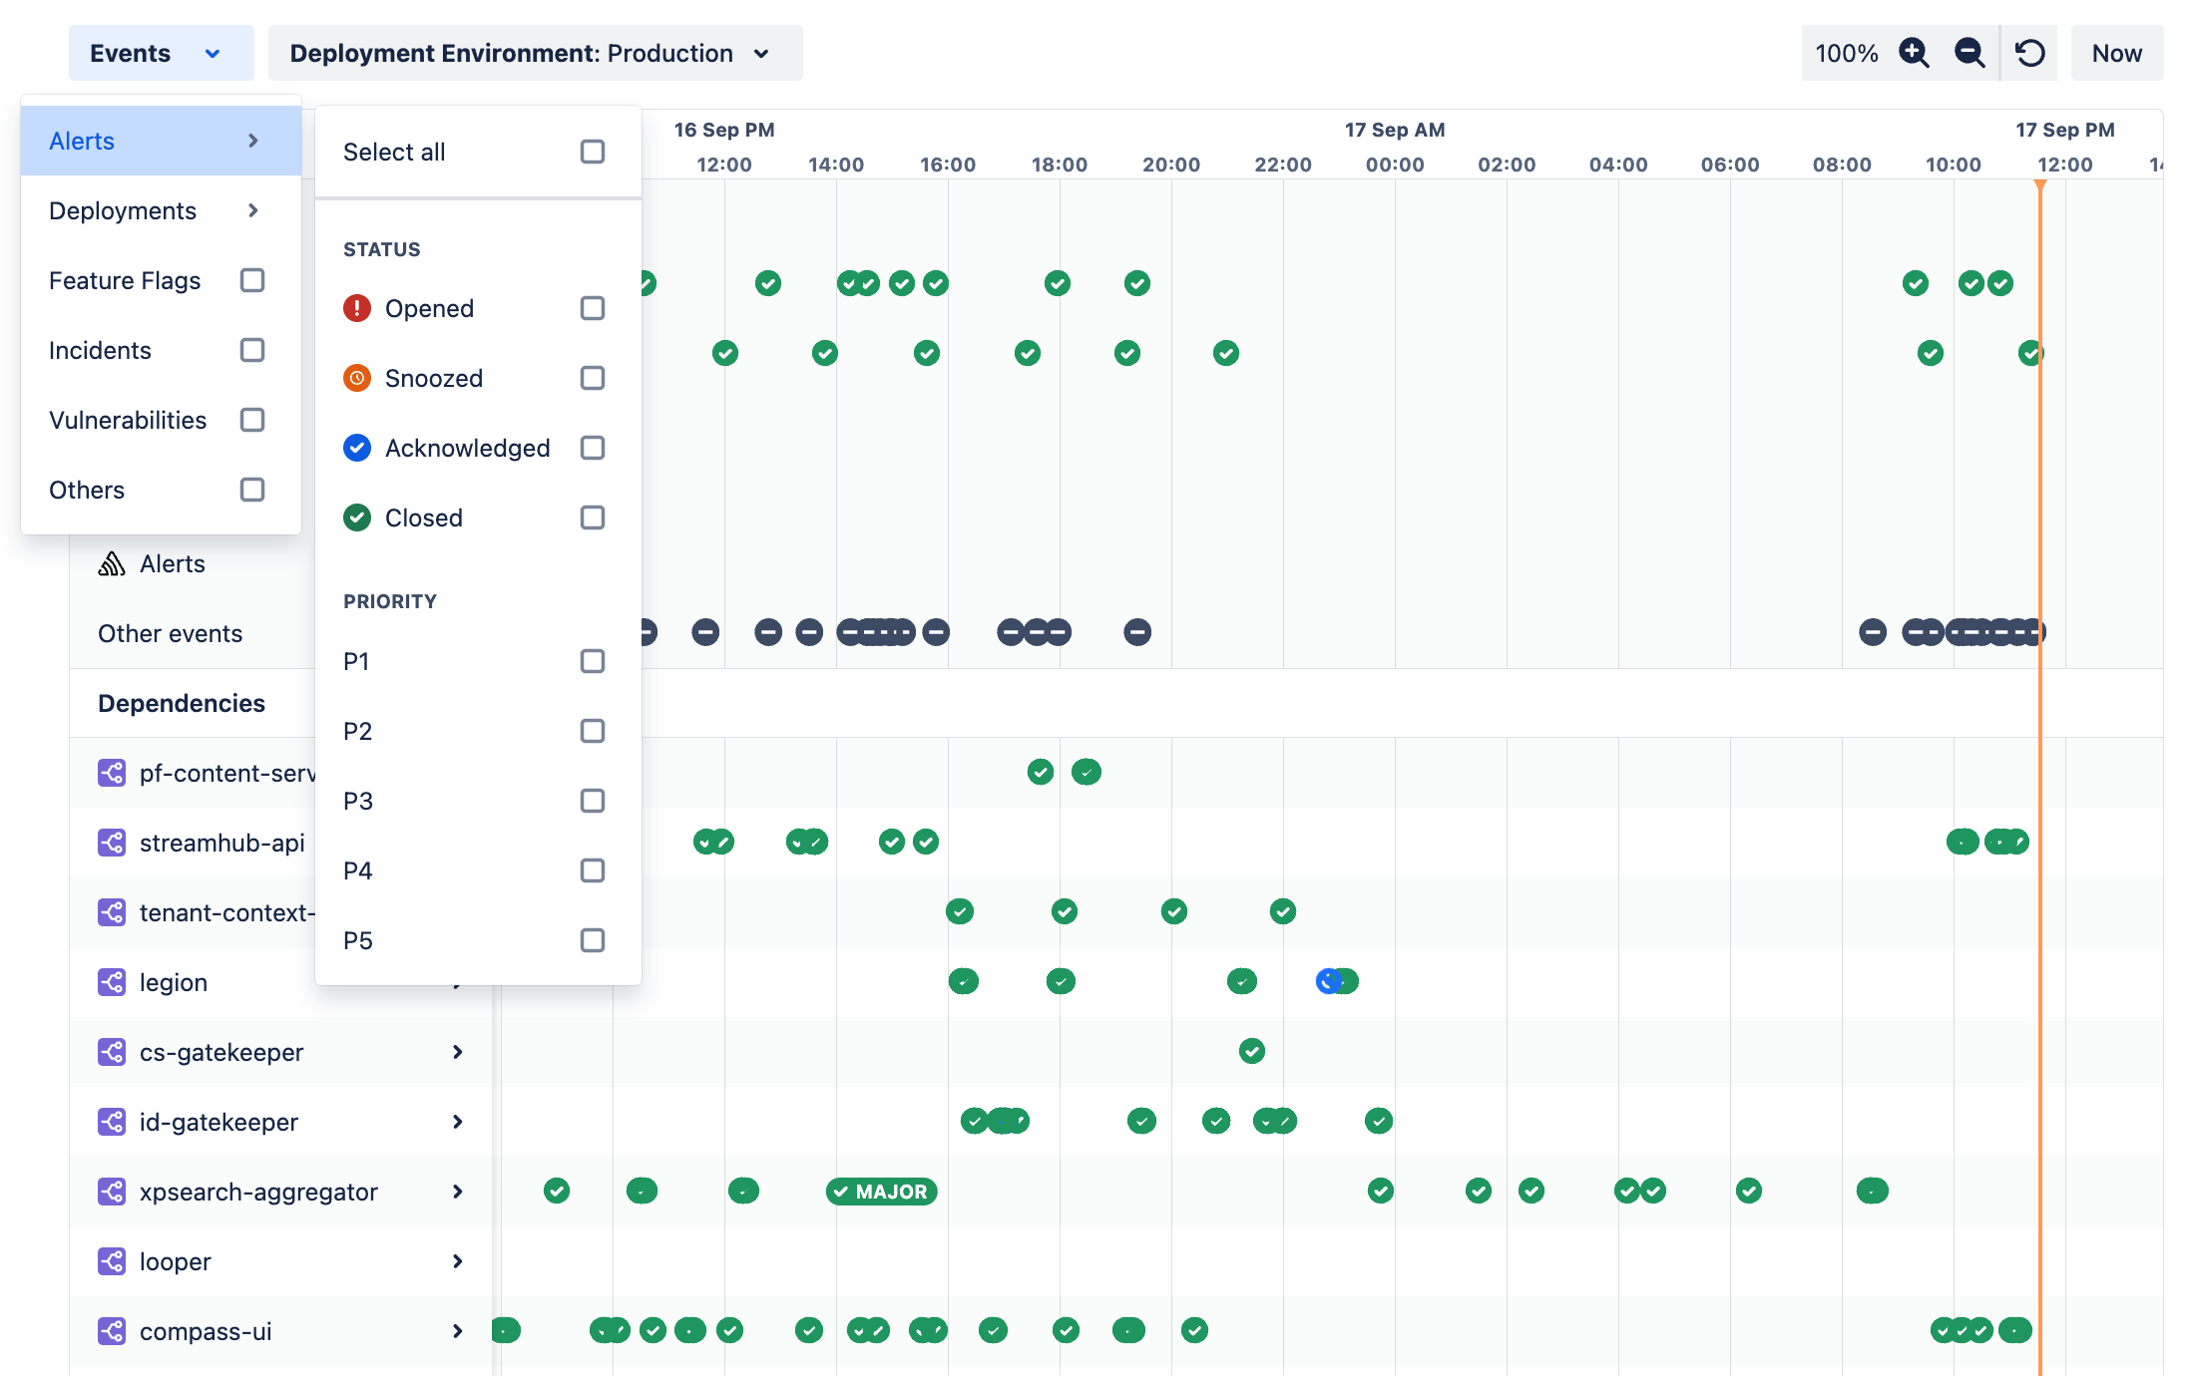Expand the cs-gatekeeper dependency row

pos(458,1052)
